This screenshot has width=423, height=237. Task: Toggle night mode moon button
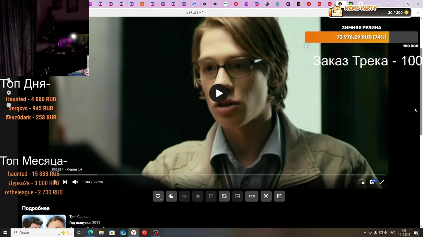171,196
